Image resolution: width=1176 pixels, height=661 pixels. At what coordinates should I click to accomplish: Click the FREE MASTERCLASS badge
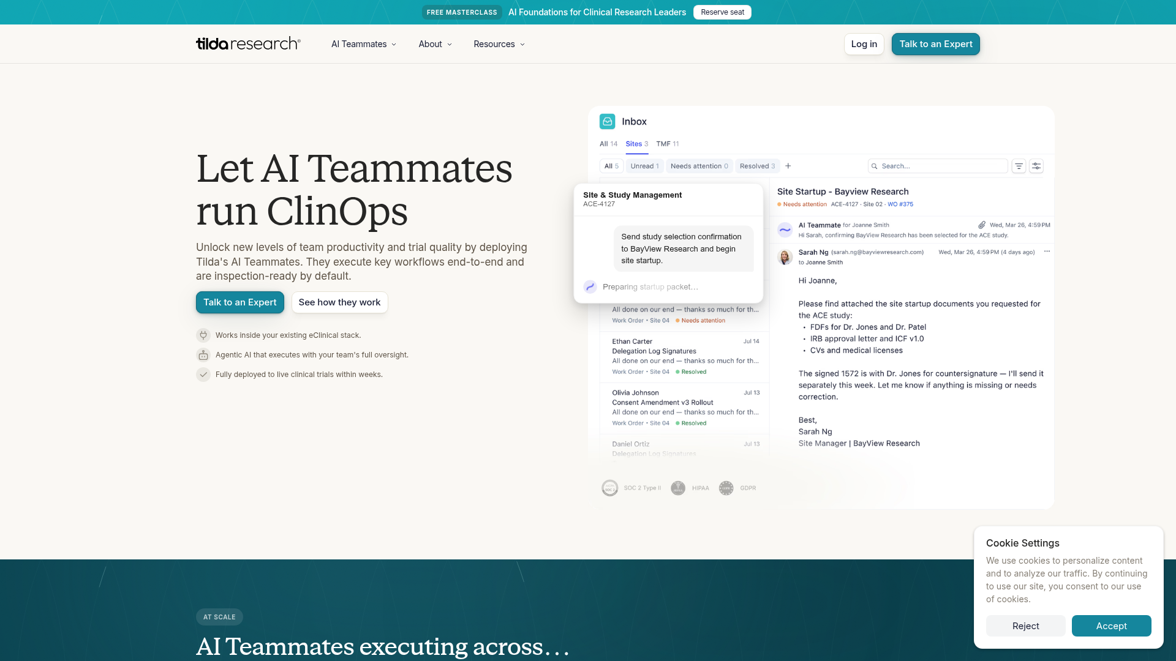(462, 12)
